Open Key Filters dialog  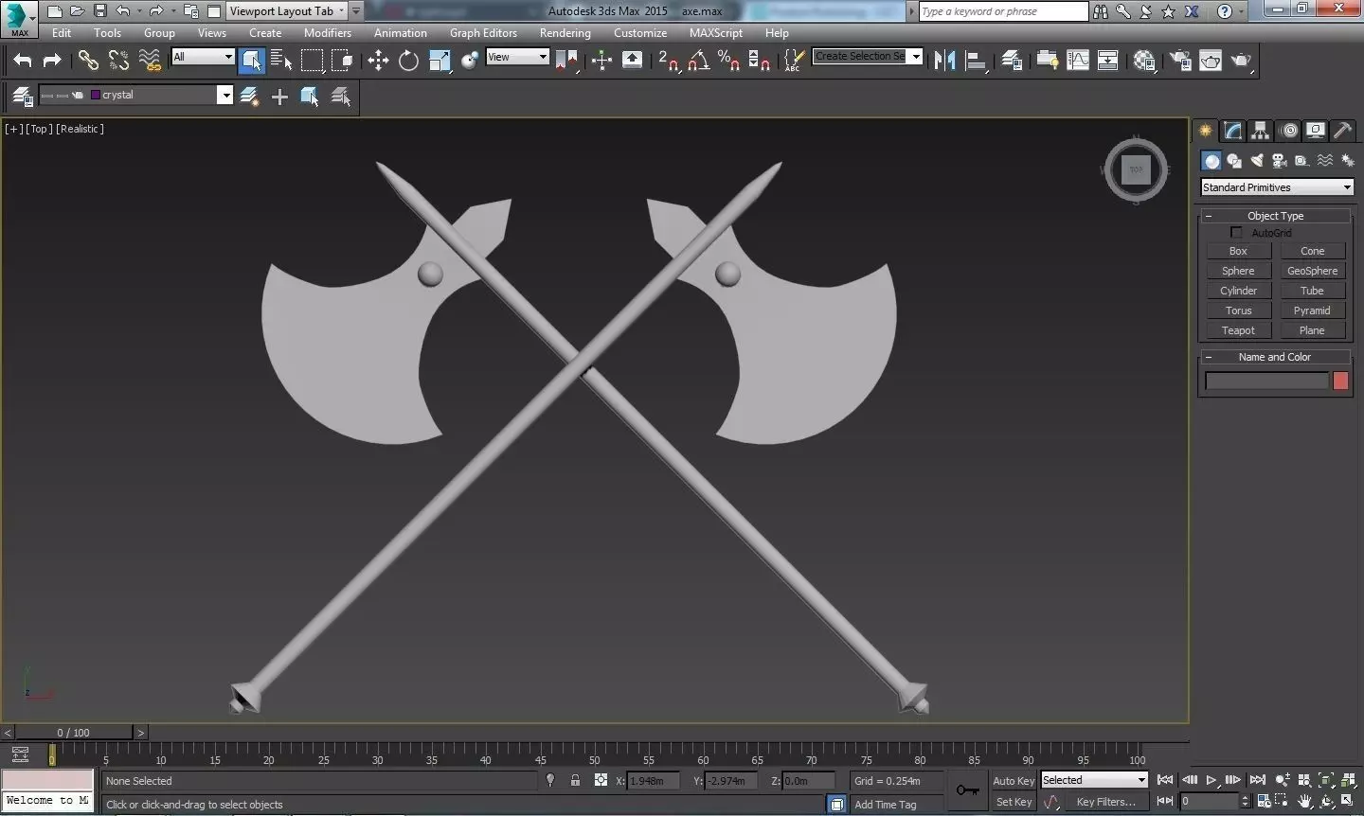click(1105, 802)
